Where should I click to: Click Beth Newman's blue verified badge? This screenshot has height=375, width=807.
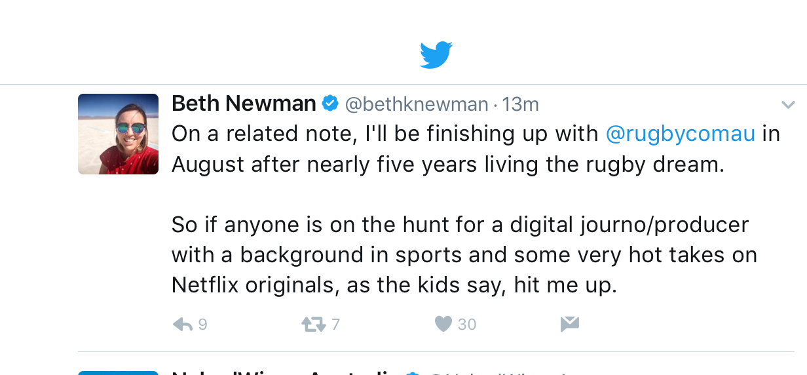330,104
